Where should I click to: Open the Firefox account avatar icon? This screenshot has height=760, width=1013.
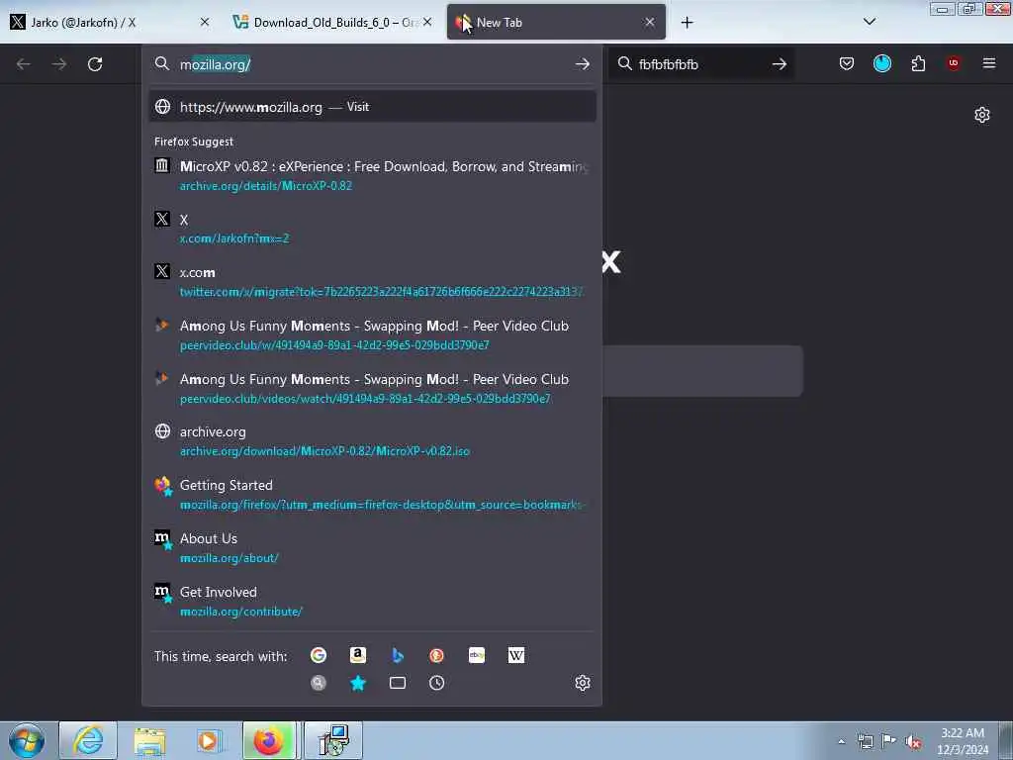881,63
